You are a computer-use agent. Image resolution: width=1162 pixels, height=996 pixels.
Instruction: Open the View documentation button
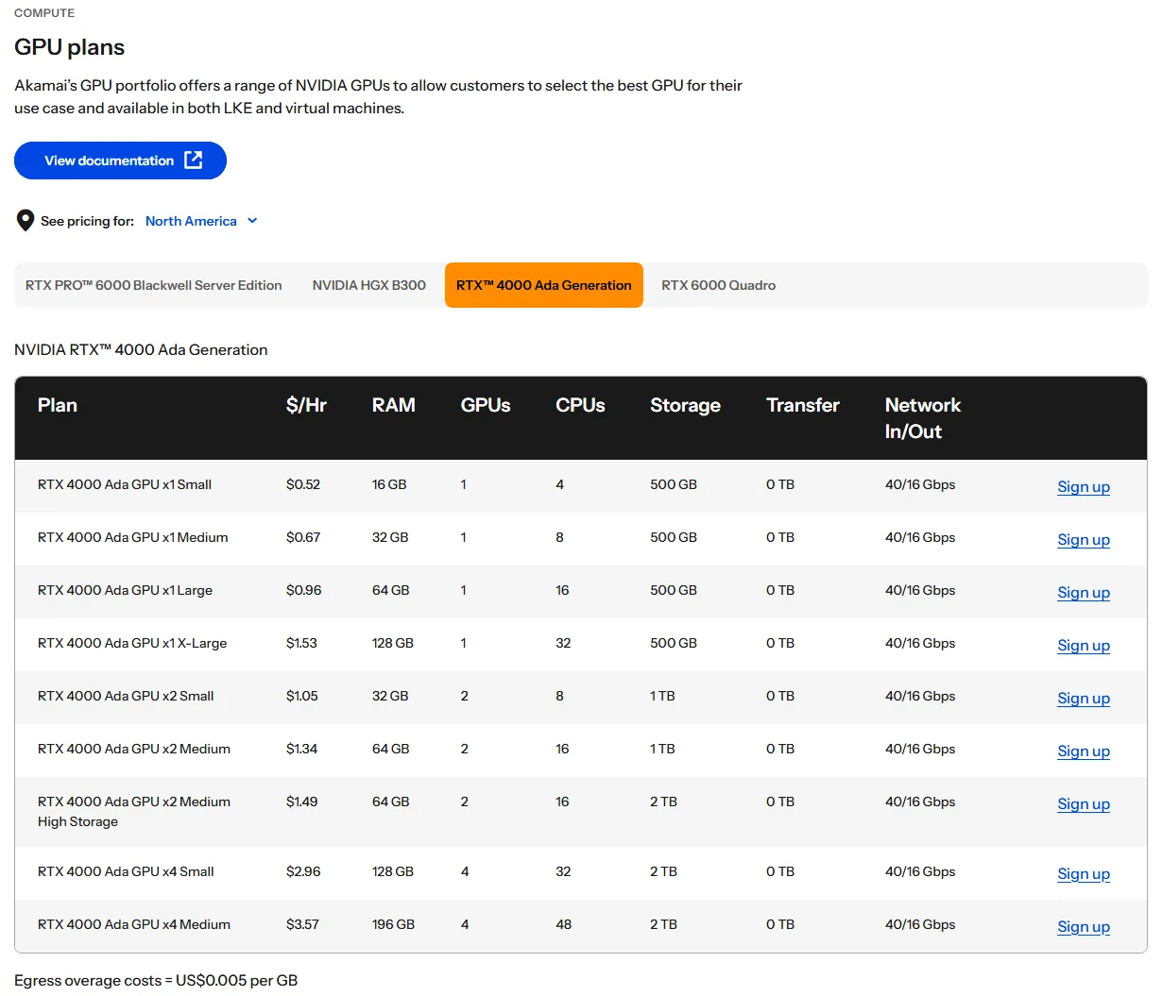(120, 160)
